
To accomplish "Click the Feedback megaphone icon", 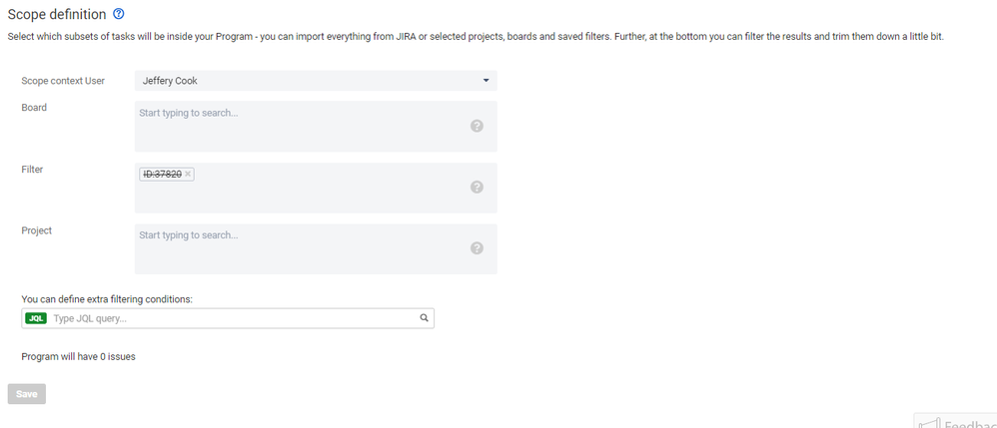I will (x=930, y=424).
